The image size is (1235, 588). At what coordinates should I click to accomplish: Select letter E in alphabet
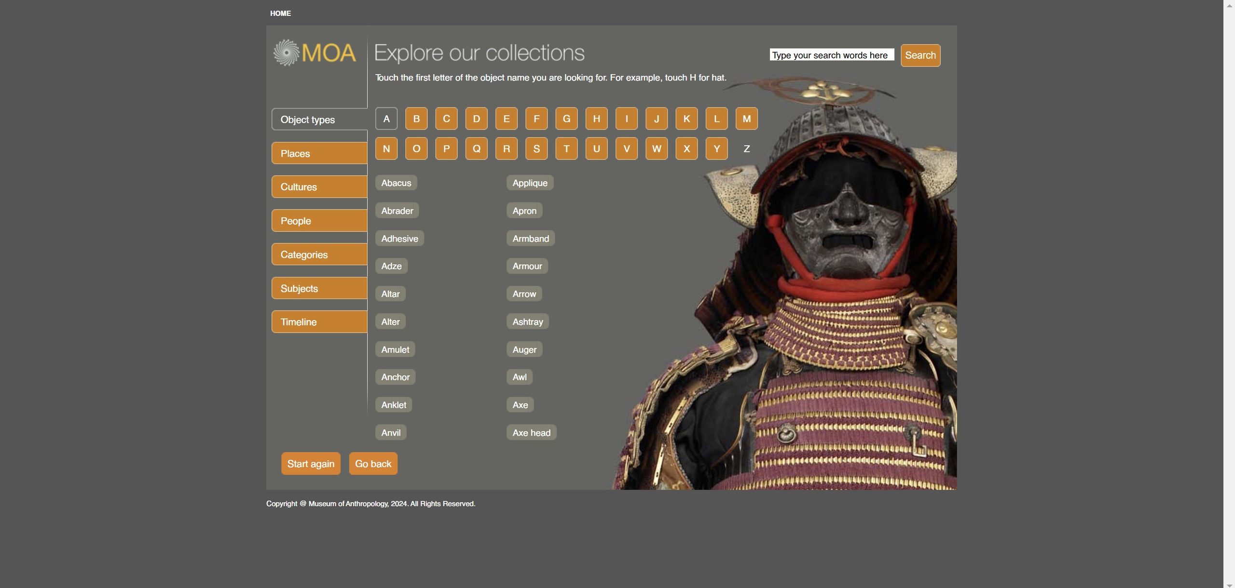tap(507, 119)
